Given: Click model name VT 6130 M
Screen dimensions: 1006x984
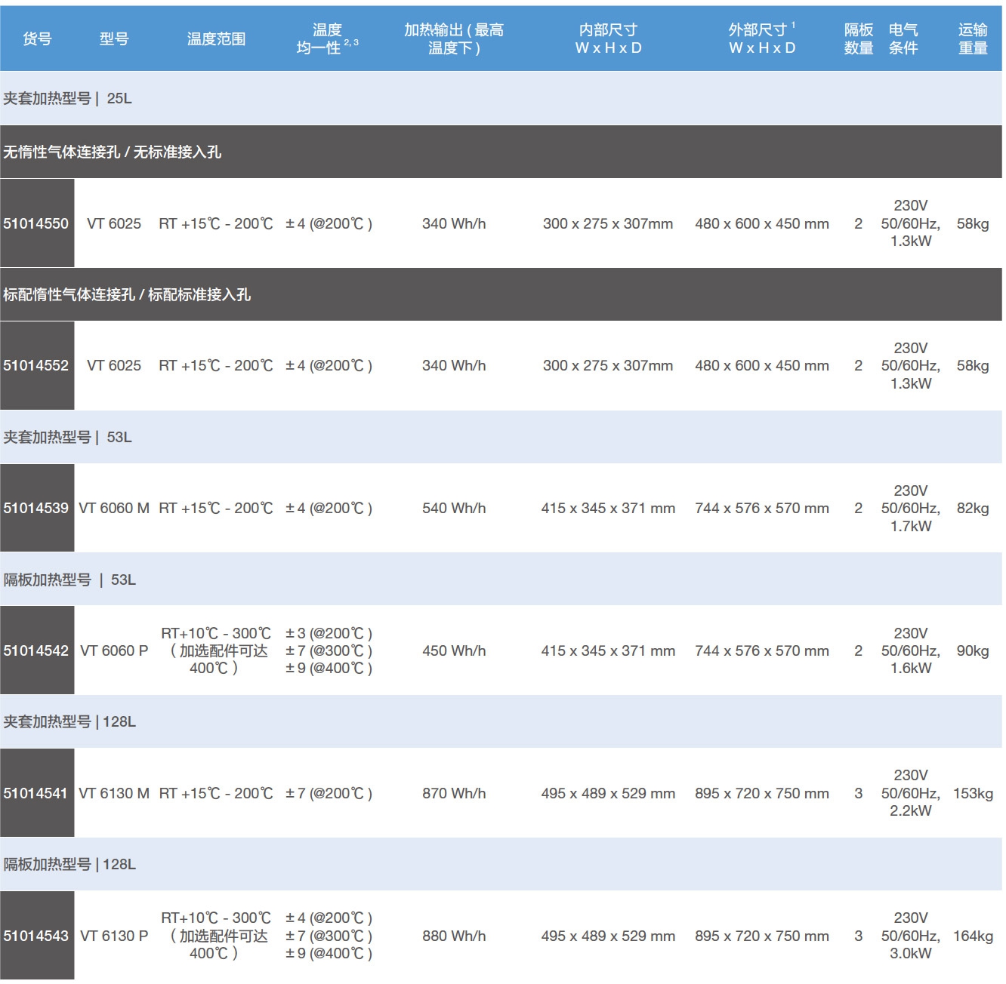Looking at the screenshot, I should coord(114,793).
